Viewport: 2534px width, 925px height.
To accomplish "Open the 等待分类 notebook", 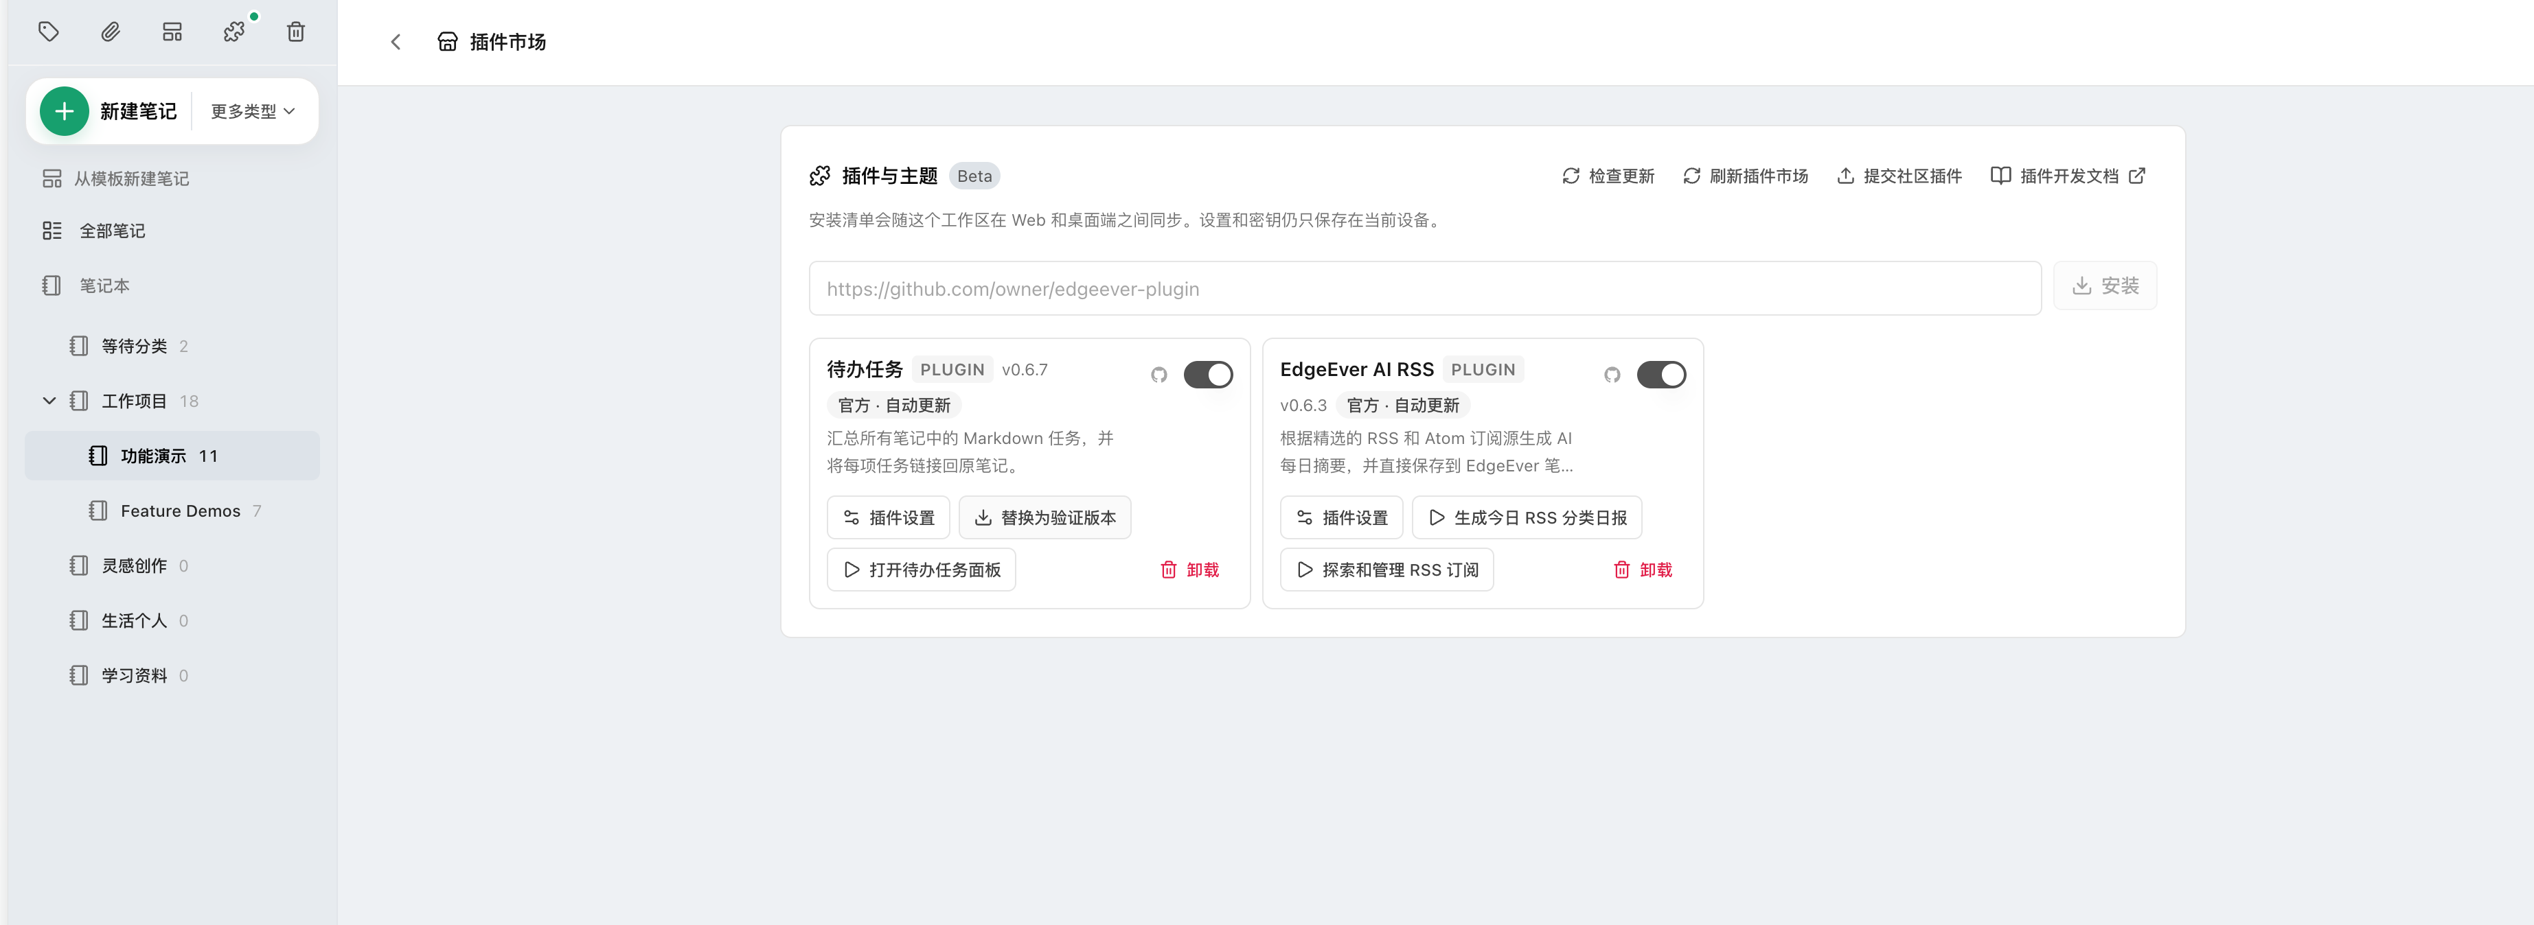I will tap(172, 346).
